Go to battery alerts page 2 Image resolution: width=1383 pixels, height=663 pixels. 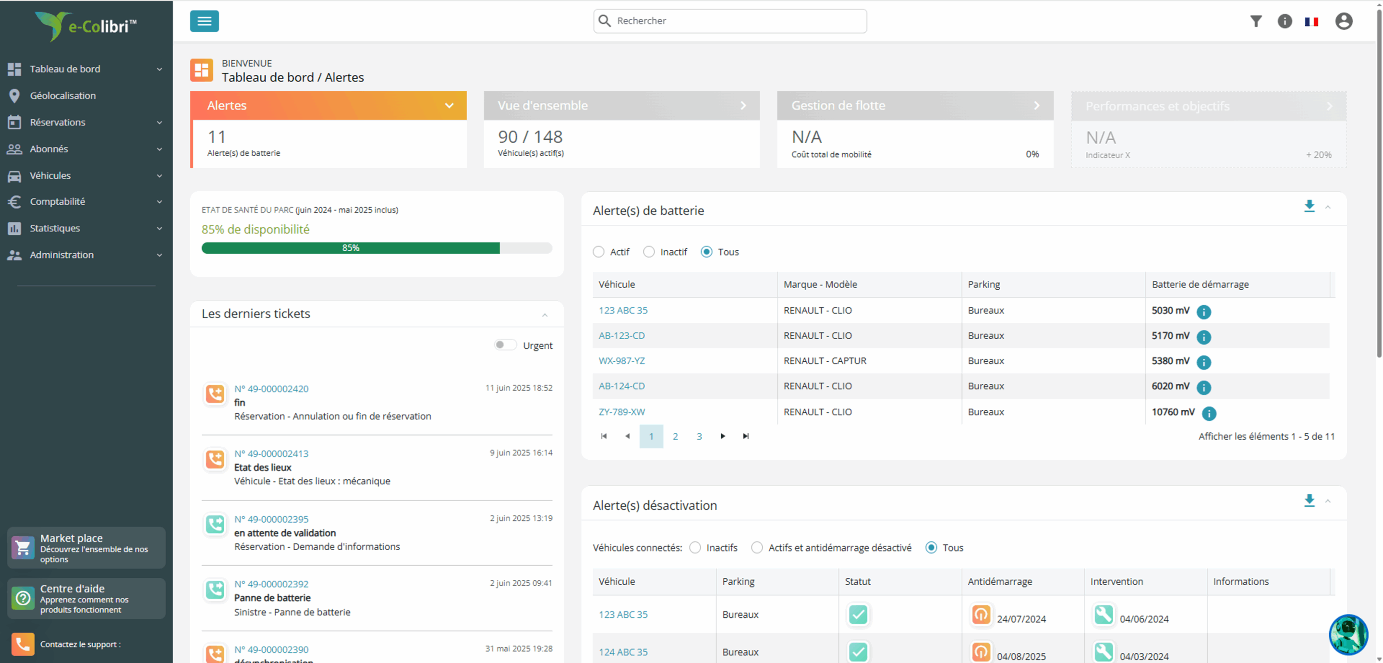[x=675, y=436]
